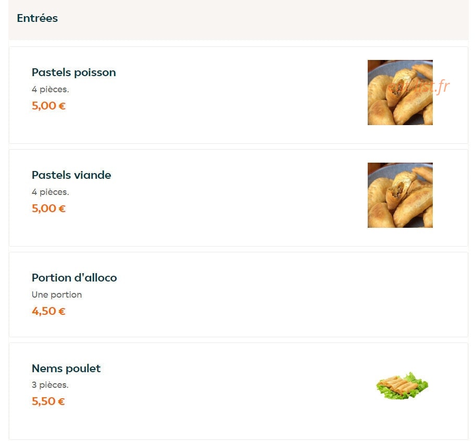Click the 5,00 € price of Pastels poisson
The image size is (475, 441).
(48, 106)
